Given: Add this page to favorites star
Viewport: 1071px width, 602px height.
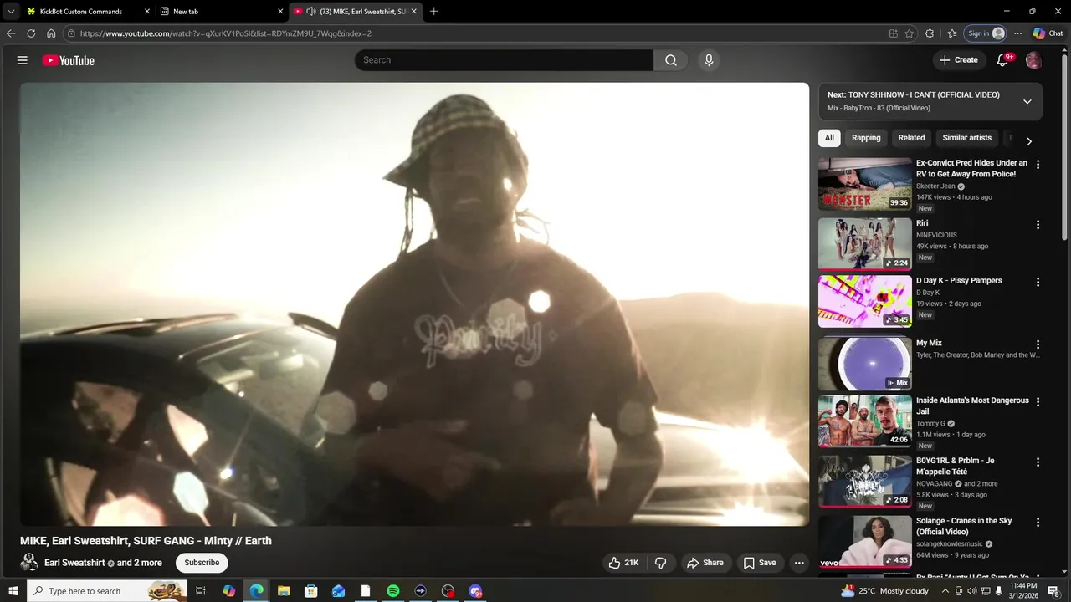Looking at the screenshot, I should [x=910, y=33].
